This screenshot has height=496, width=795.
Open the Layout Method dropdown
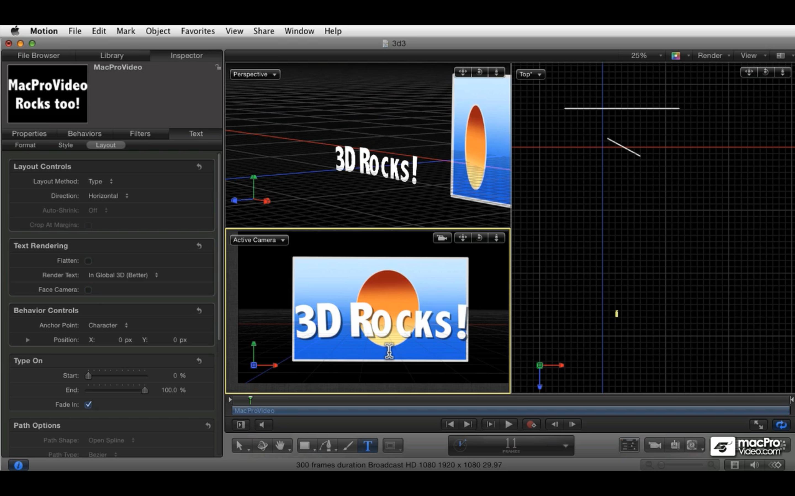(x=100, y=181)
